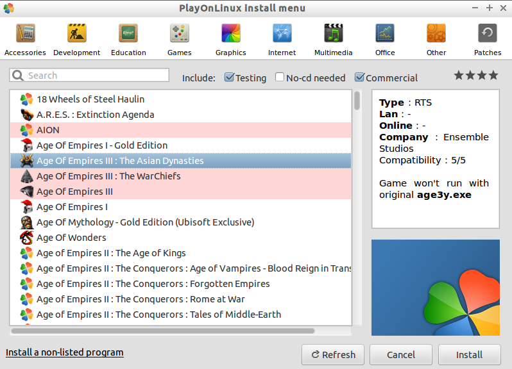Open the Graphics category icon

coord(231,33)
